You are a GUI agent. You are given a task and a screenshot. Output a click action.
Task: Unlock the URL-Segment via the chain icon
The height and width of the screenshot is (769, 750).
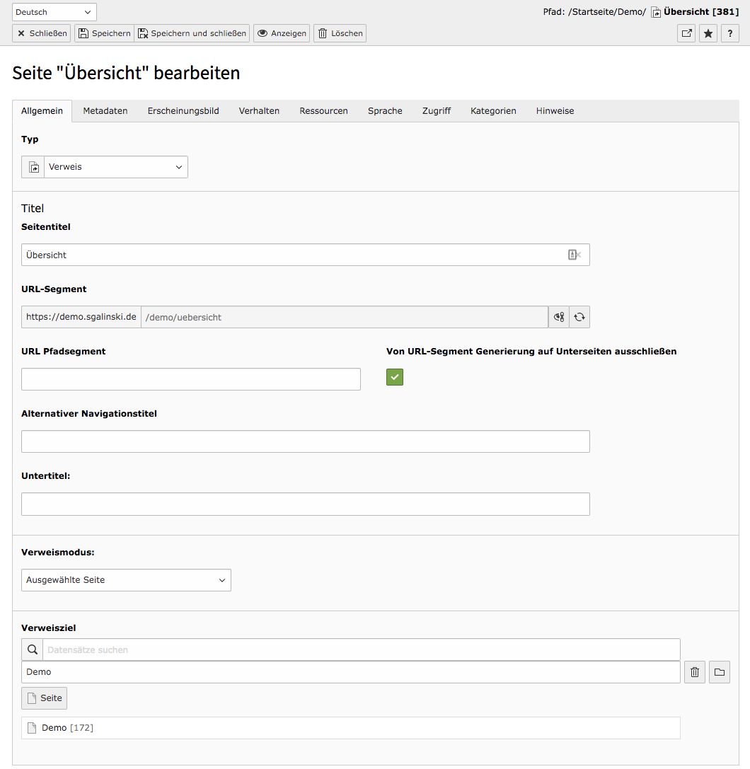(x=558, y=316)
